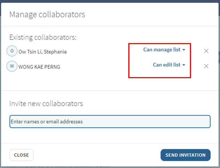Click the "Existing collaborators:" heading
Image resolution: width=220 pixels, height=168 pixels.
click(43, 37)
